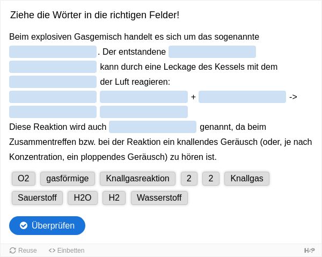Select the second 2 number chip
This screenshot has width=322, height=257.
pos(211,178)
